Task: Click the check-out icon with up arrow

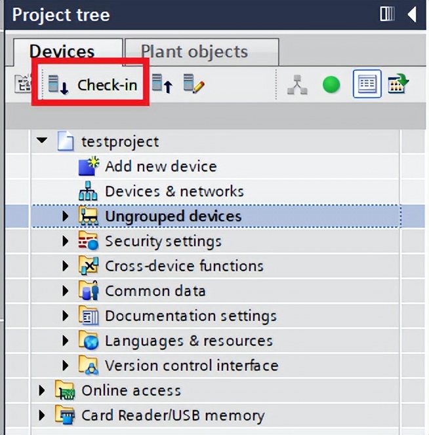Action: [x=163, y=84]
